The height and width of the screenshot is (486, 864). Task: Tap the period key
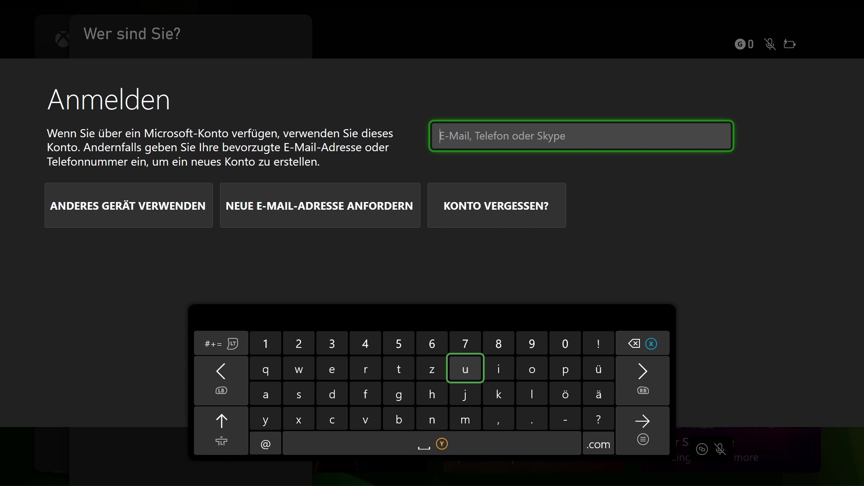(532, 419)
